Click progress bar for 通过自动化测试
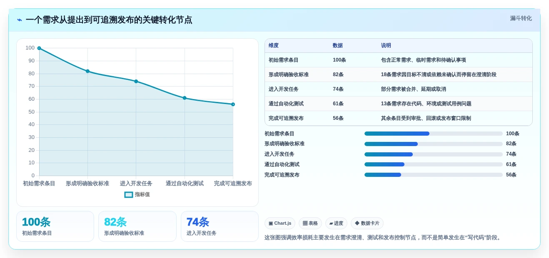This screenshot has width=549, height=258. point(434,164)
